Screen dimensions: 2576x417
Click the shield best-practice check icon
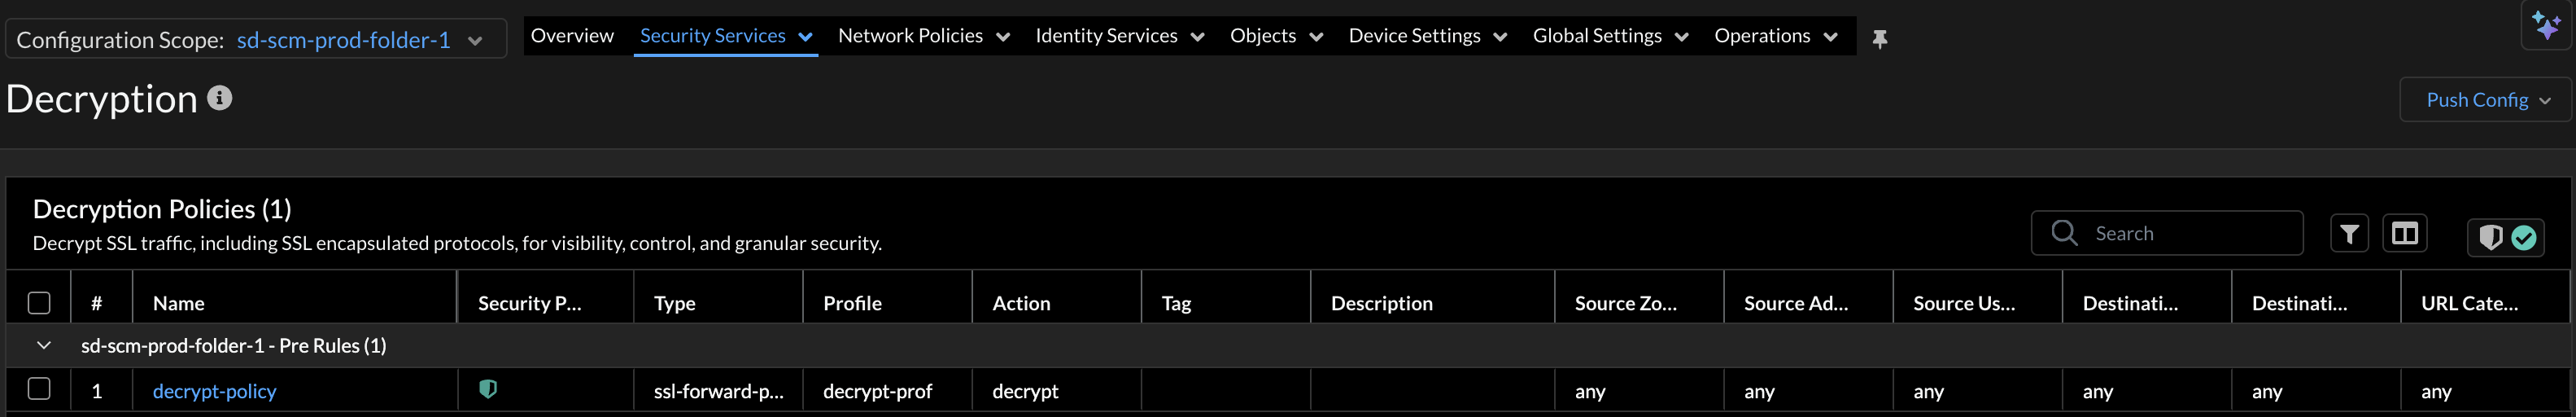[2506, 237]
